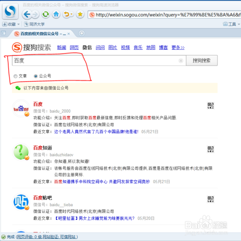Expand the undo history dropdown arrow
241x241 pixels.
pos(71,14)
